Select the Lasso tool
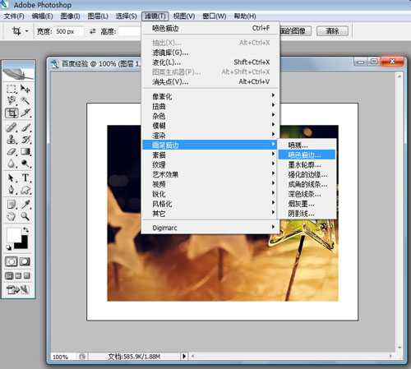Viewport: 411px width, 369px height. click(x=12, y=100)
